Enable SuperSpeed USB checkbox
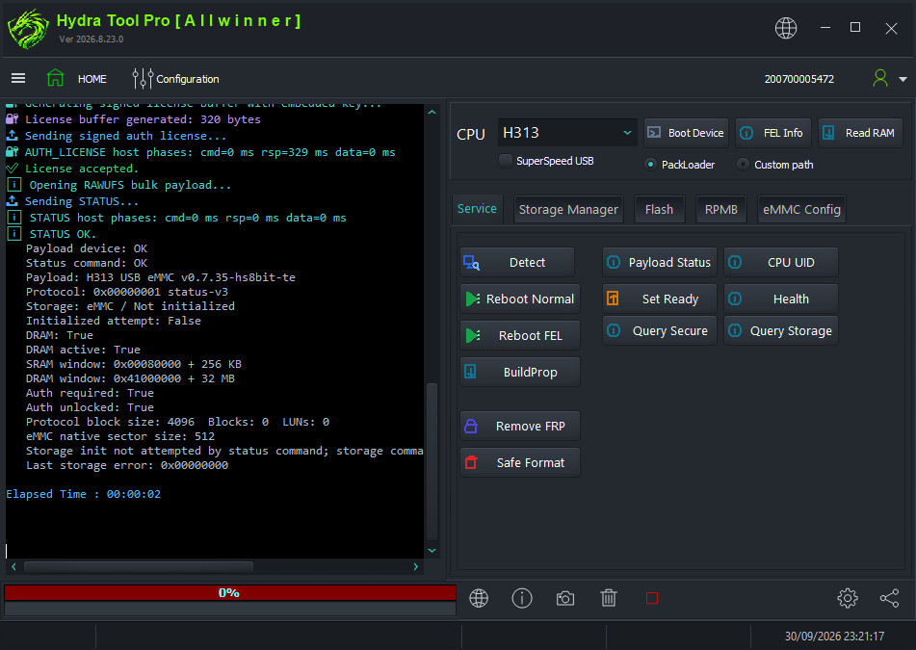916x650 pixels. coord(506,161)
